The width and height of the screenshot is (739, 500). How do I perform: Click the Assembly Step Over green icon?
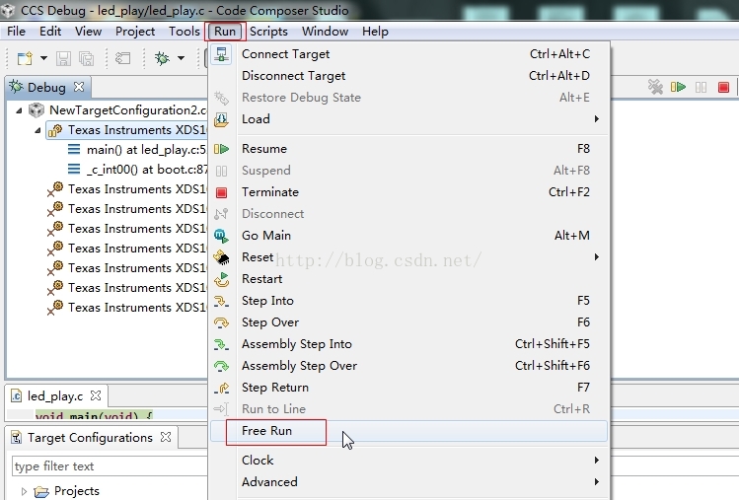[x=221, y=366]
